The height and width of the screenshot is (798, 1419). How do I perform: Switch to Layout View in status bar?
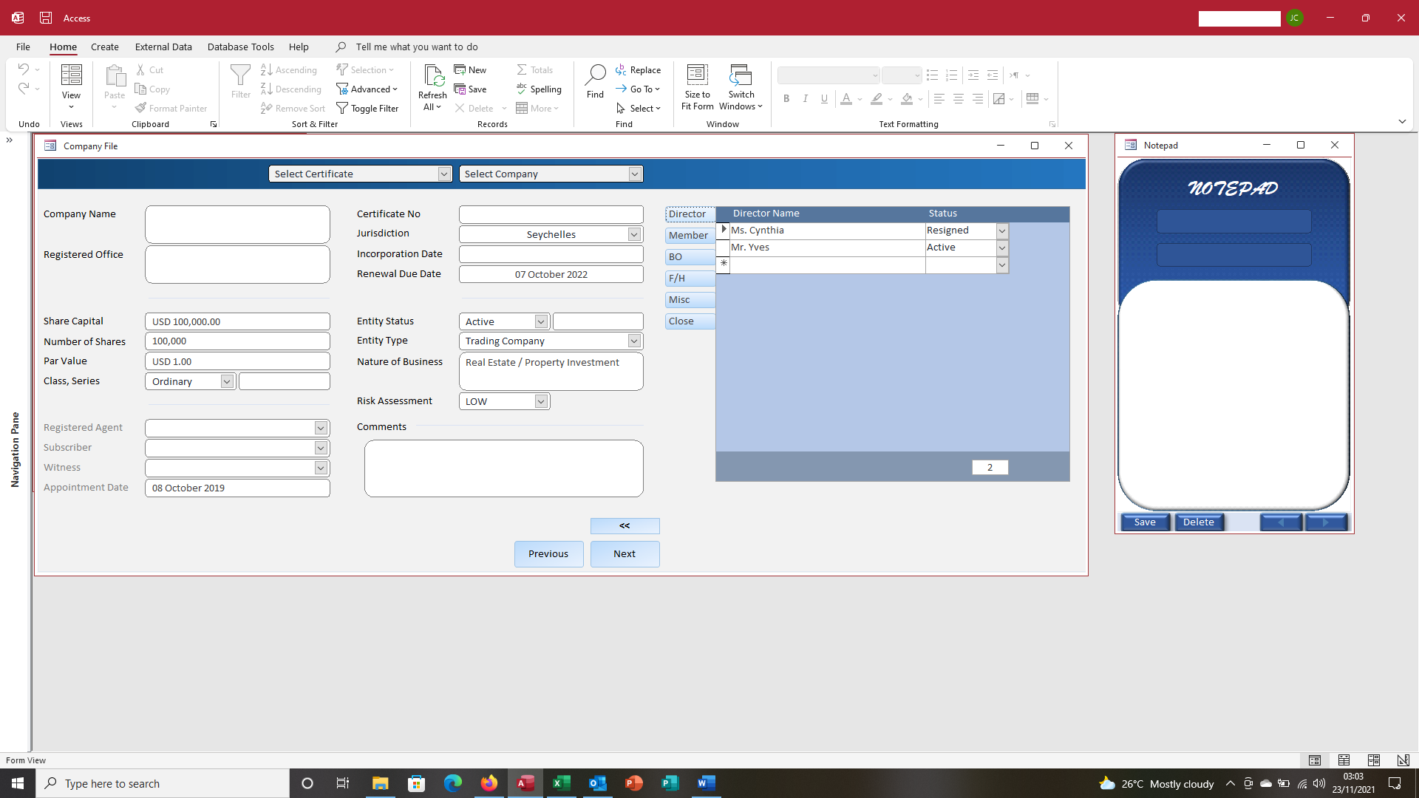pyautogui.click(x=1374, y=760)
